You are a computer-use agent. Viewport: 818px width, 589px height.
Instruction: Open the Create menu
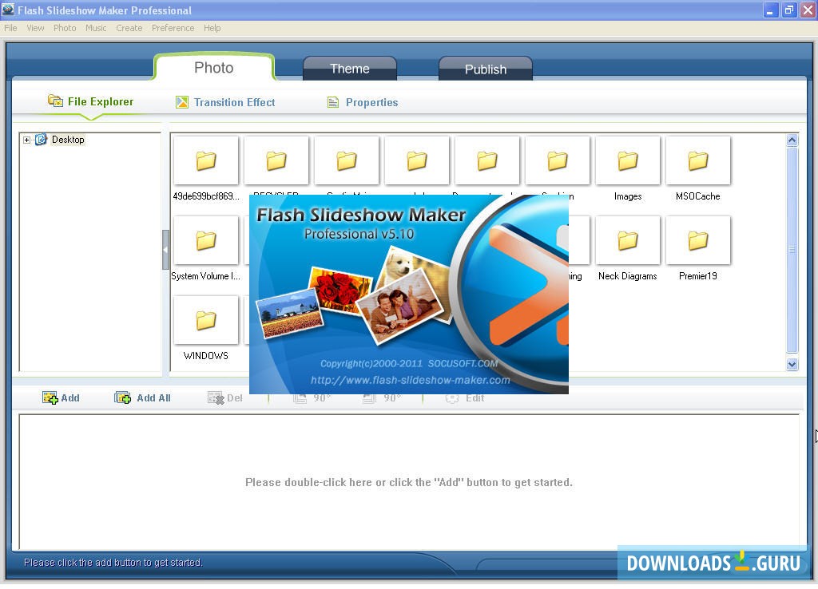point(129,28)
